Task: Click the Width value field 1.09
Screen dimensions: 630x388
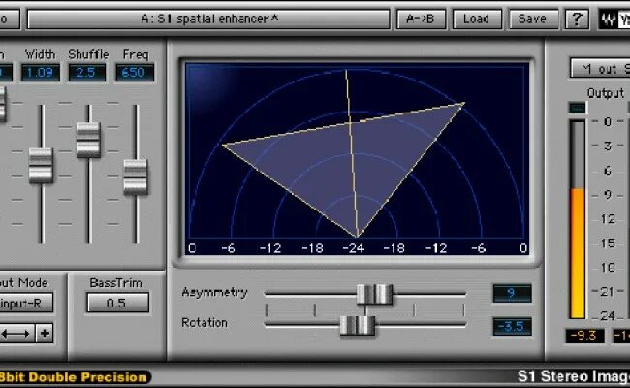Action: (40, 73)
